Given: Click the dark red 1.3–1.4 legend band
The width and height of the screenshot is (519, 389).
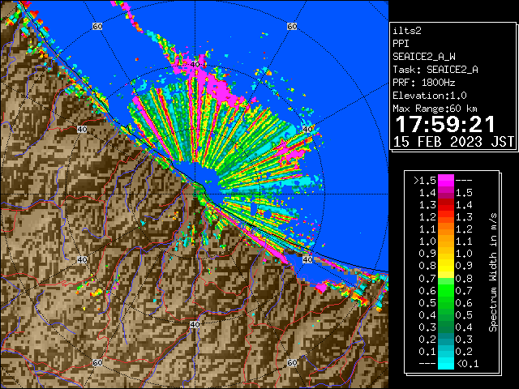Looking at the screenshot, I should pyautogui.click(x=445, y=205).
